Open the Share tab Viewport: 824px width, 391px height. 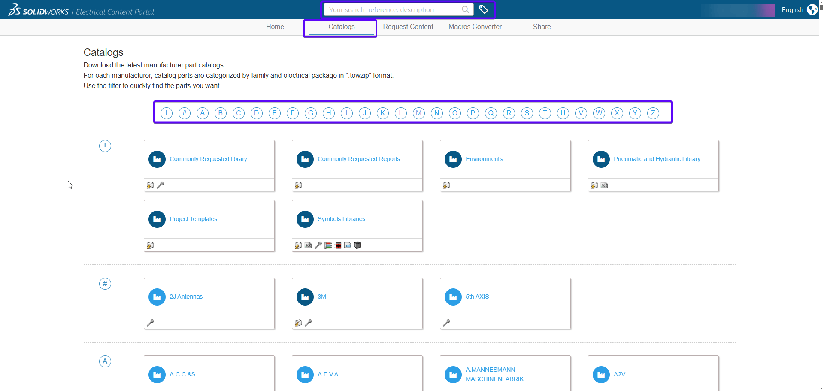point(542,27)
